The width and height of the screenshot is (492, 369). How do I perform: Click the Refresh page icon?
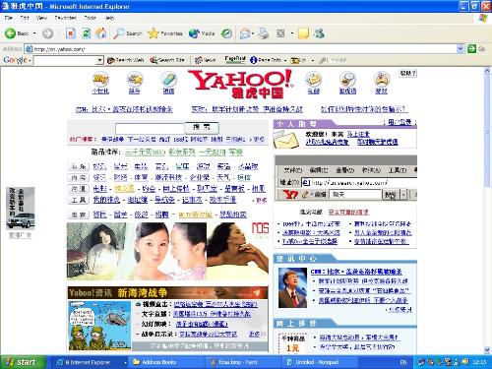(x=86, y=33)
